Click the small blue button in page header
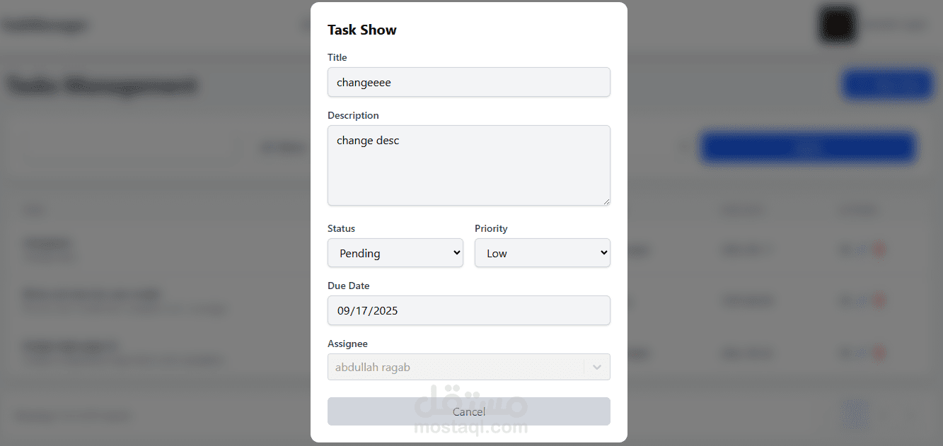Image resolution: width=943 pixels, height=446 pixels. [888, 85]
